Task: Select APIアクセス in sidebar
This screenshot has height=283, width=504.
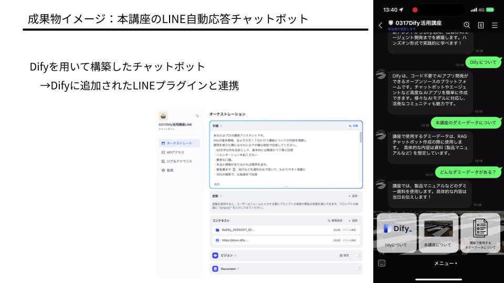Action: click(x=175, y=152)
